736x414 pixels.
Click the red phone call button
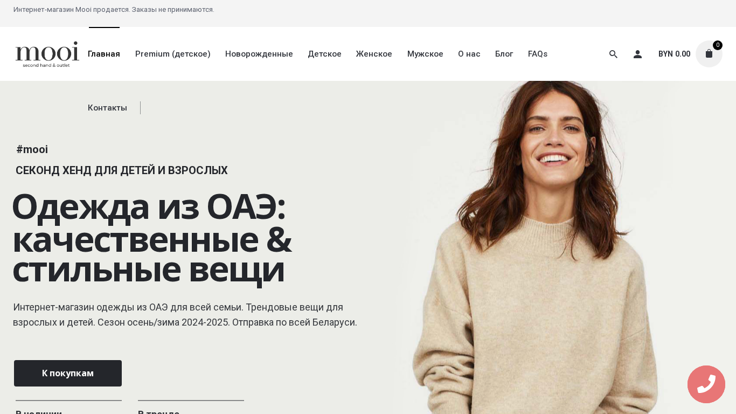coord(706,384)
